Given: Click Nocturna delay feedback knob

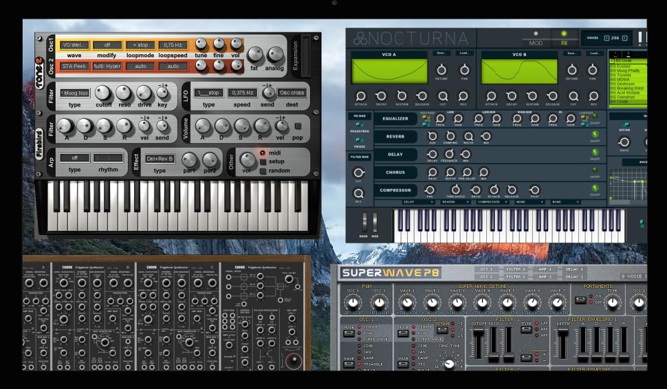Looking at the screenshot, I should point(449,154).
